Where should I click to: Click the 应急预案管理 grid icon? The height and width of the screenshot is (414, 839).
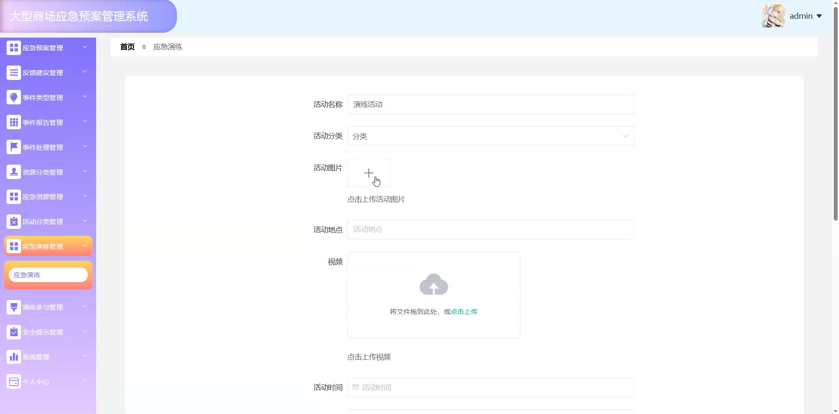[14, 48]
